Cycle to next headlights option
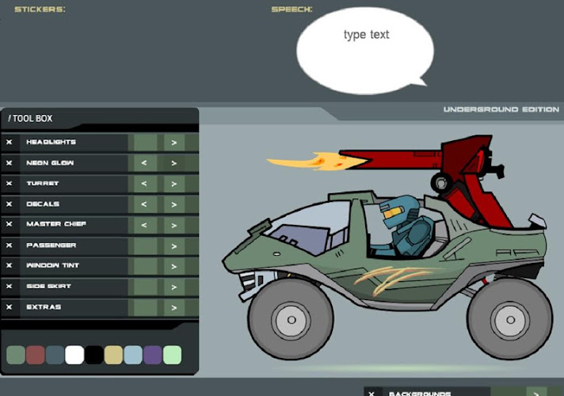Viewport: 564px width, 396px height. coord(174,143)
